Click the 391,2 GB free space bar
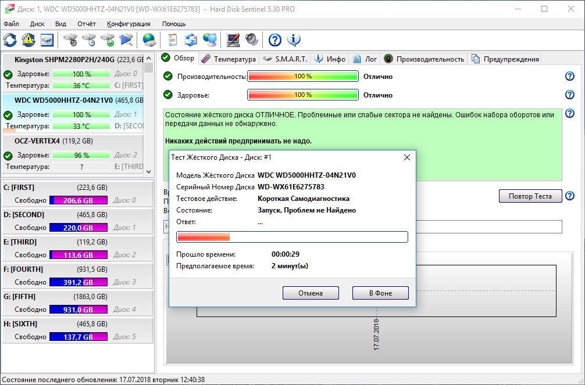This screenshot has height=385, width=585. pos(79,282)
